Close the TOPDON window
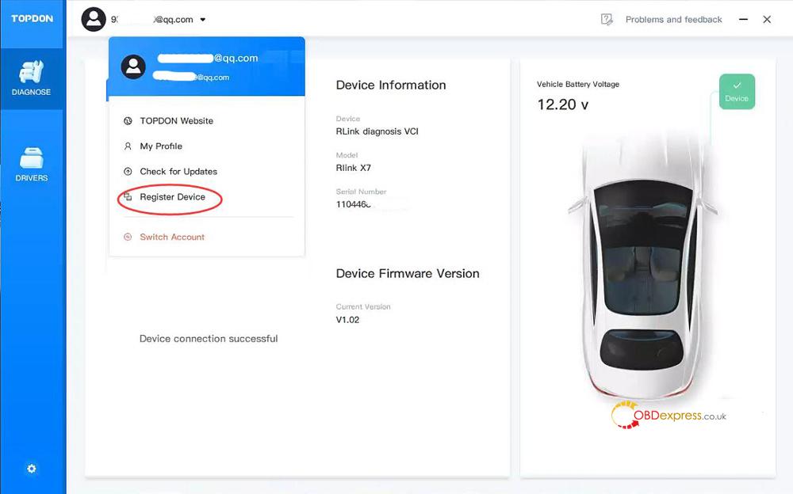This screenshot has height=494, width=793. click(x=767, y=19)
